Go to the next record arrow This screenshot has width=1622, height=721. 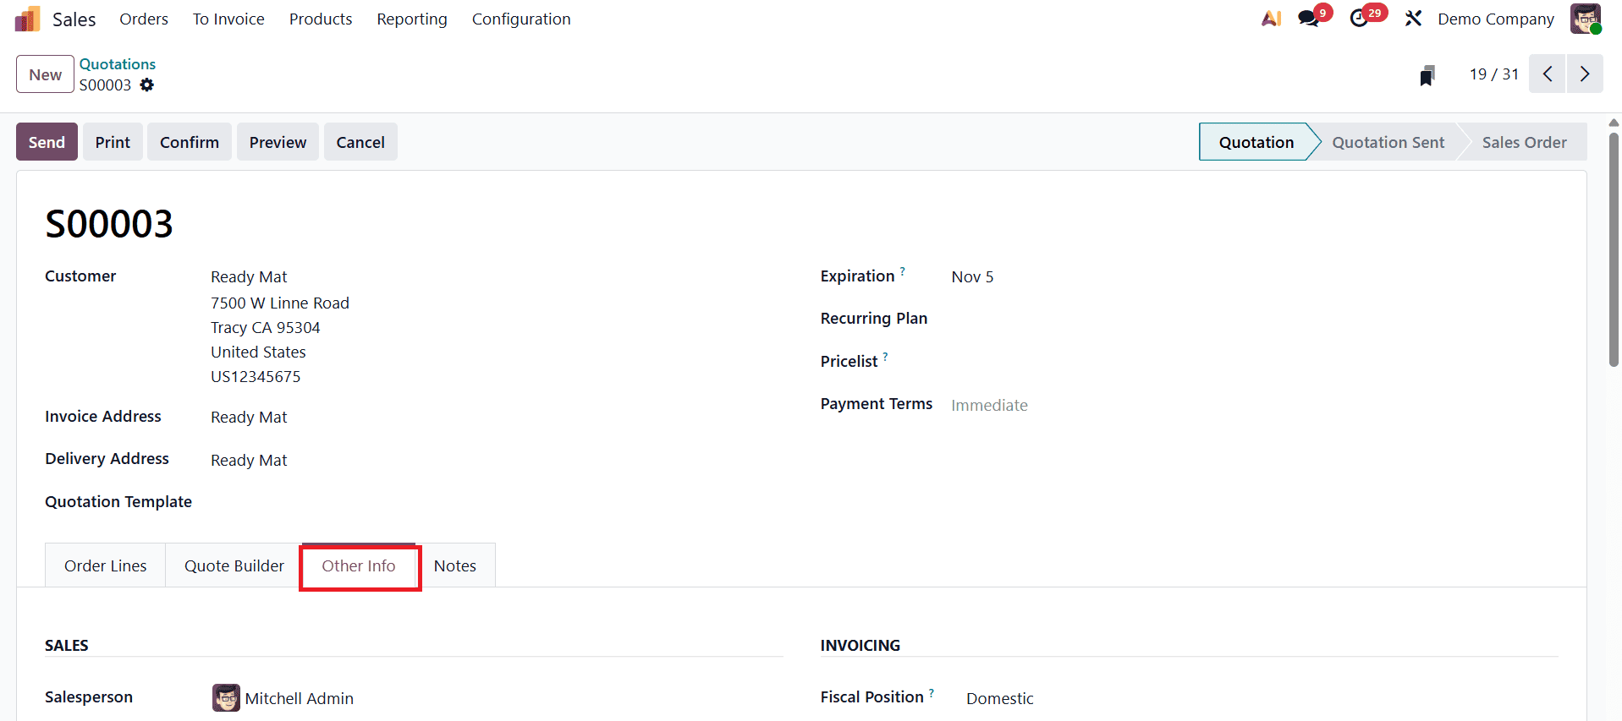1585,74
